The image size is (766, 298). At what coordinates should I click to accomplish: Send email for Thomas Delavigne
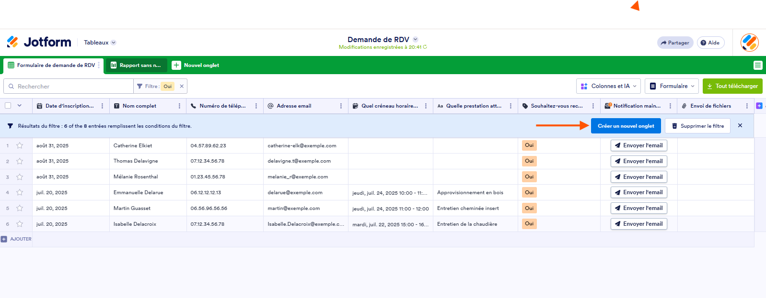coord(638,161)
